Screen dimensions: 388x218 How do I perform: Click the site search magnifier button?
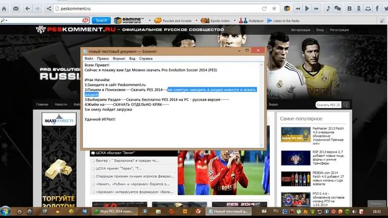tap(346, 105)
